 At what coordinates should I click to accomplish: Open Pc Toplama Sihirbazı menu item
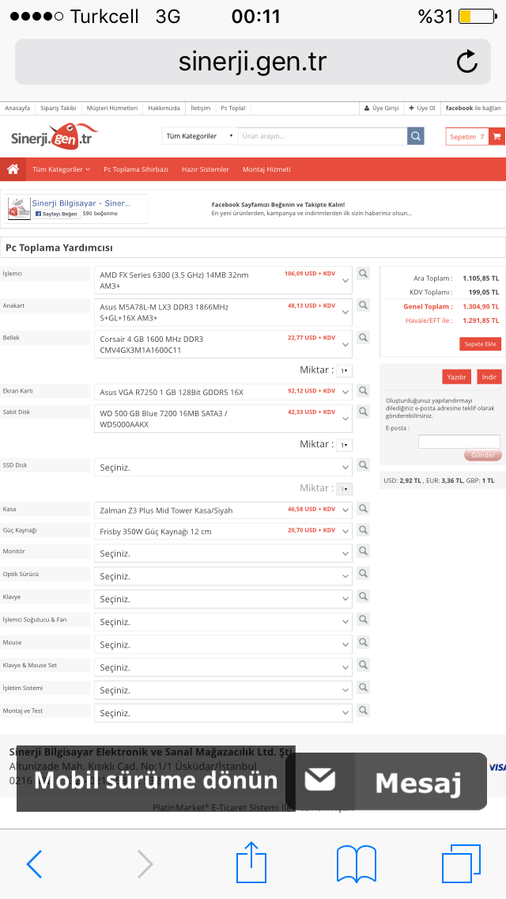136,169
